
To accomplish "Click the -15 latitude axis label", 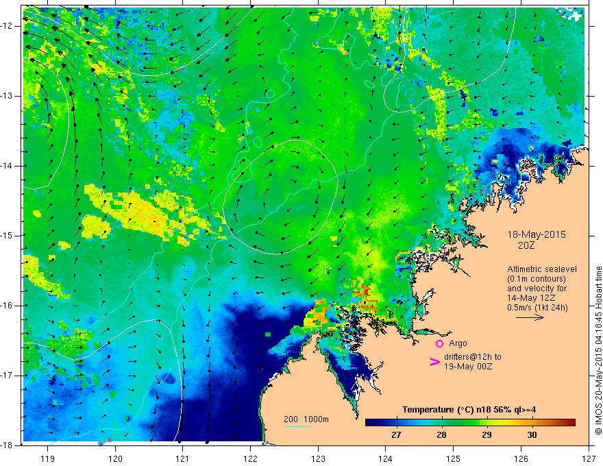I will [8, 236].
